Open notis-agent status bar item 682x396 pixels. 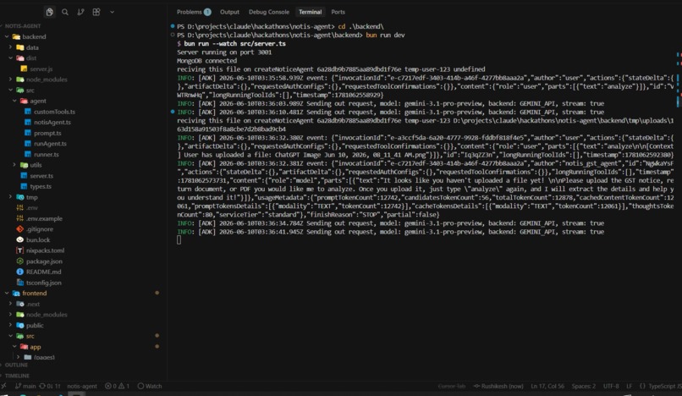[82, 386]
